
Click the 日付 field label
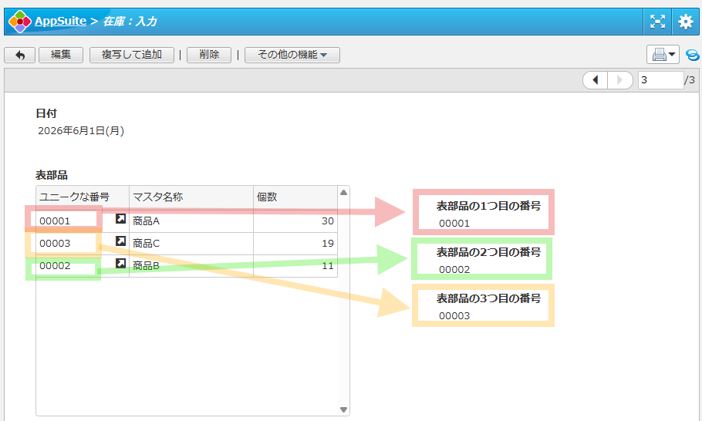[46, 113]
